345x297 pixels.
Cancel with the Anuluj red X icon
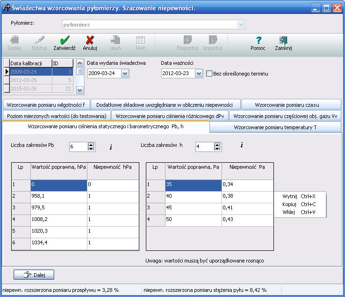(x=90, y=41)
